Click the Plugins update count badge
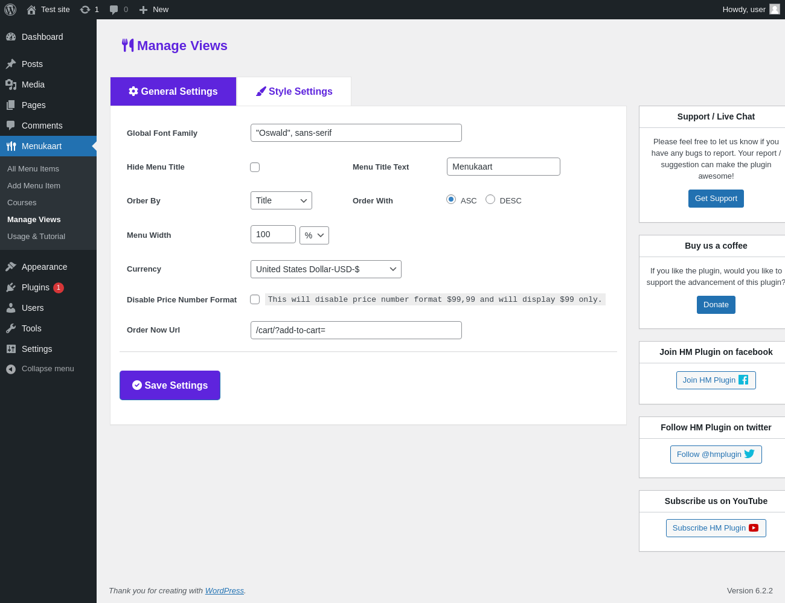Viewport: 785px width, 603px height. (x=59, y=288)
